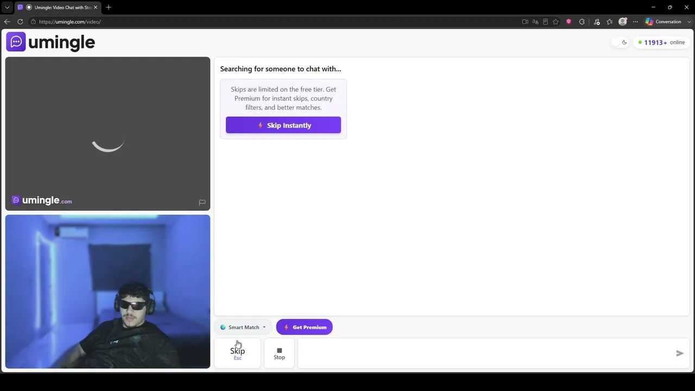
Task: Bookmark this page with the star icon
Action: pyautogui.click(x=556, y=22)
